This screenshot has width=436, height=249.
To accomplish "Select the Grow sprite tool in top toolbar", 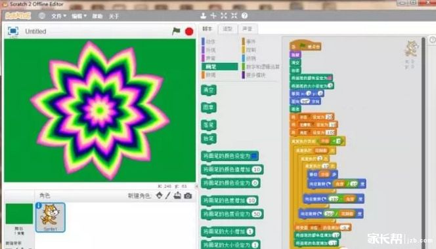I will (224, 16).
